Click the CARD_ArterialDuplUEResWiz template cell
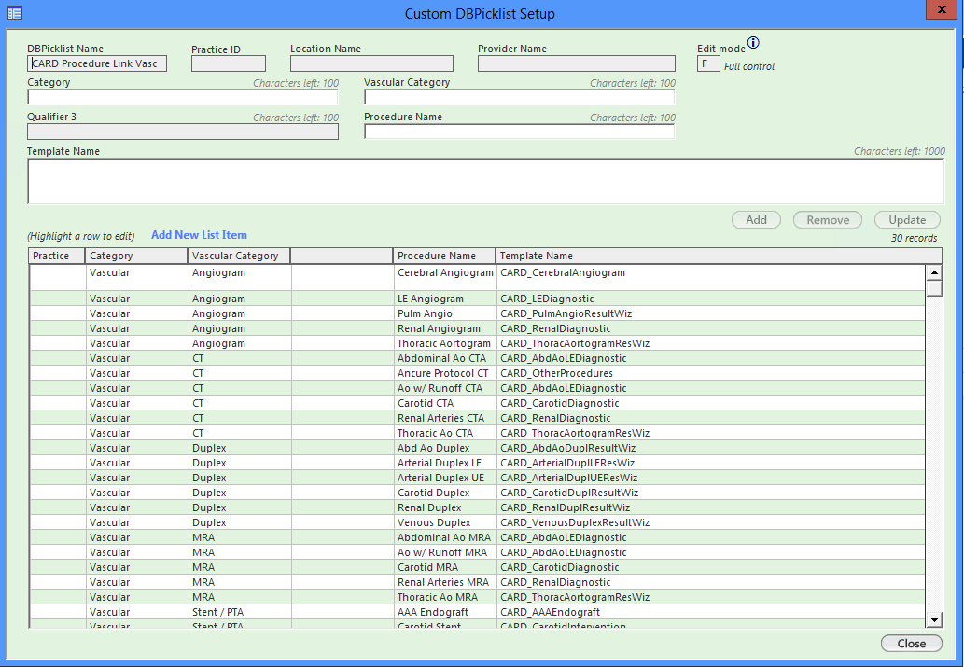Viewport: 964px width, 667px height. point(711,478)
